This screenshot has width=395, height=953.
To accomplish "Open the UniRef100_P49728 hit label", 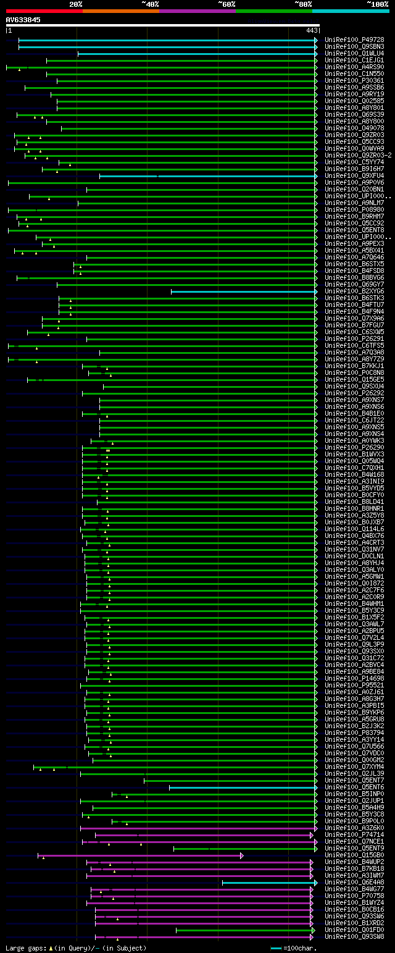I will click(354, 40).
